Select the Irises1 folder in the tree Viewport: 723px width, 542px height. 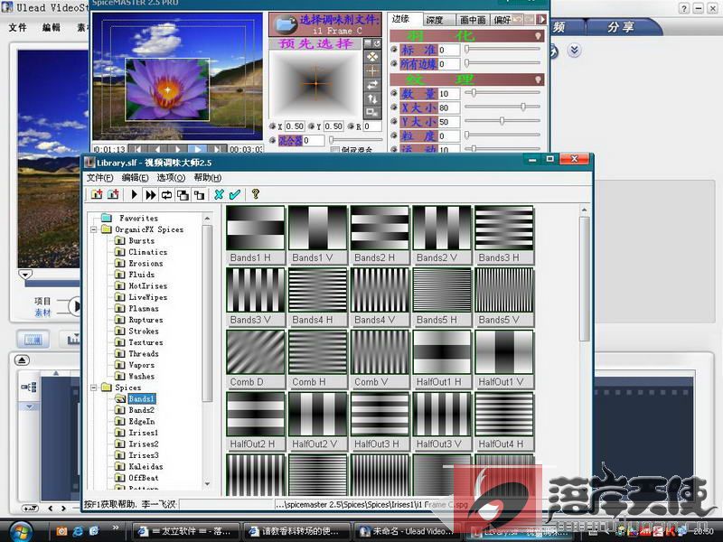click(144, 433)
